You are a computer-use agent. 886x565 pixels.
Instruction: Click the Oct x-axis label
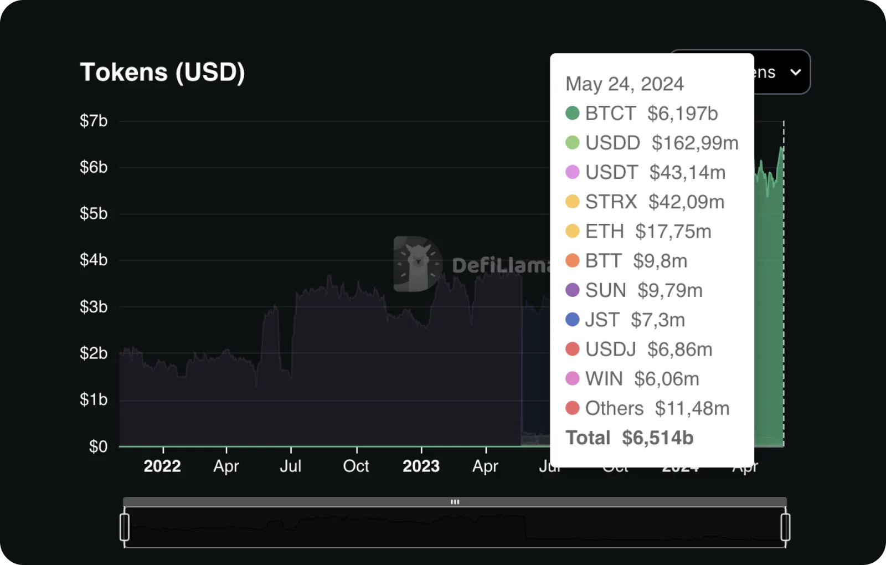(x=356, y=466)
